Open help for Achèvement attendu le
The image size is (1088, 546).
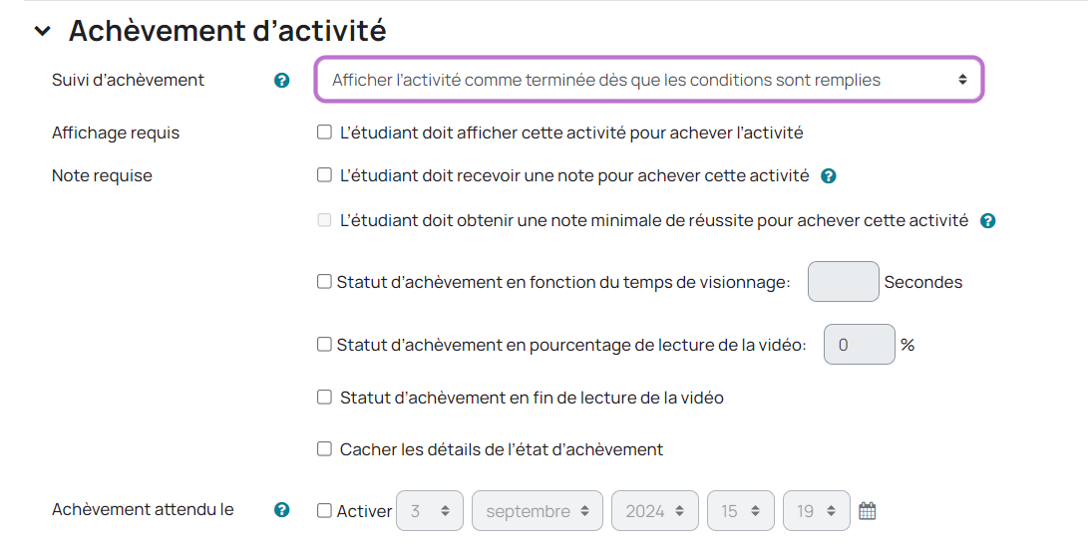point(282,510)
